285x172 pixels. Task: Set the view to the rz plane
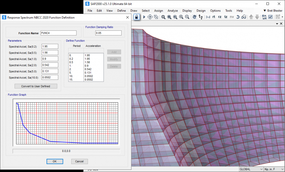click(220, 17)
